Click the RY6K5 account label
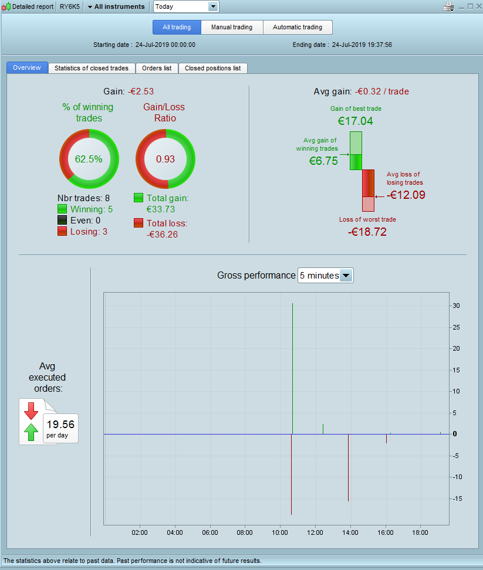The width and height of the screenshot is (483, 570). click(70, 6)
